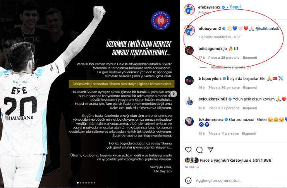Open tokdemirsera profile avatar
287x188 pixels.
tap(189, 121)
